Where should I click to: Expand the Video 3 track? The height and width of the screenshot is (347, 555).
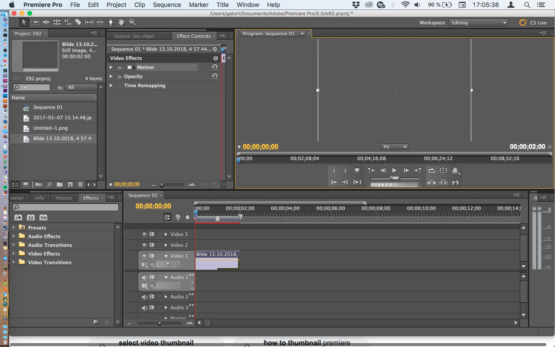(x=166, y=234)
